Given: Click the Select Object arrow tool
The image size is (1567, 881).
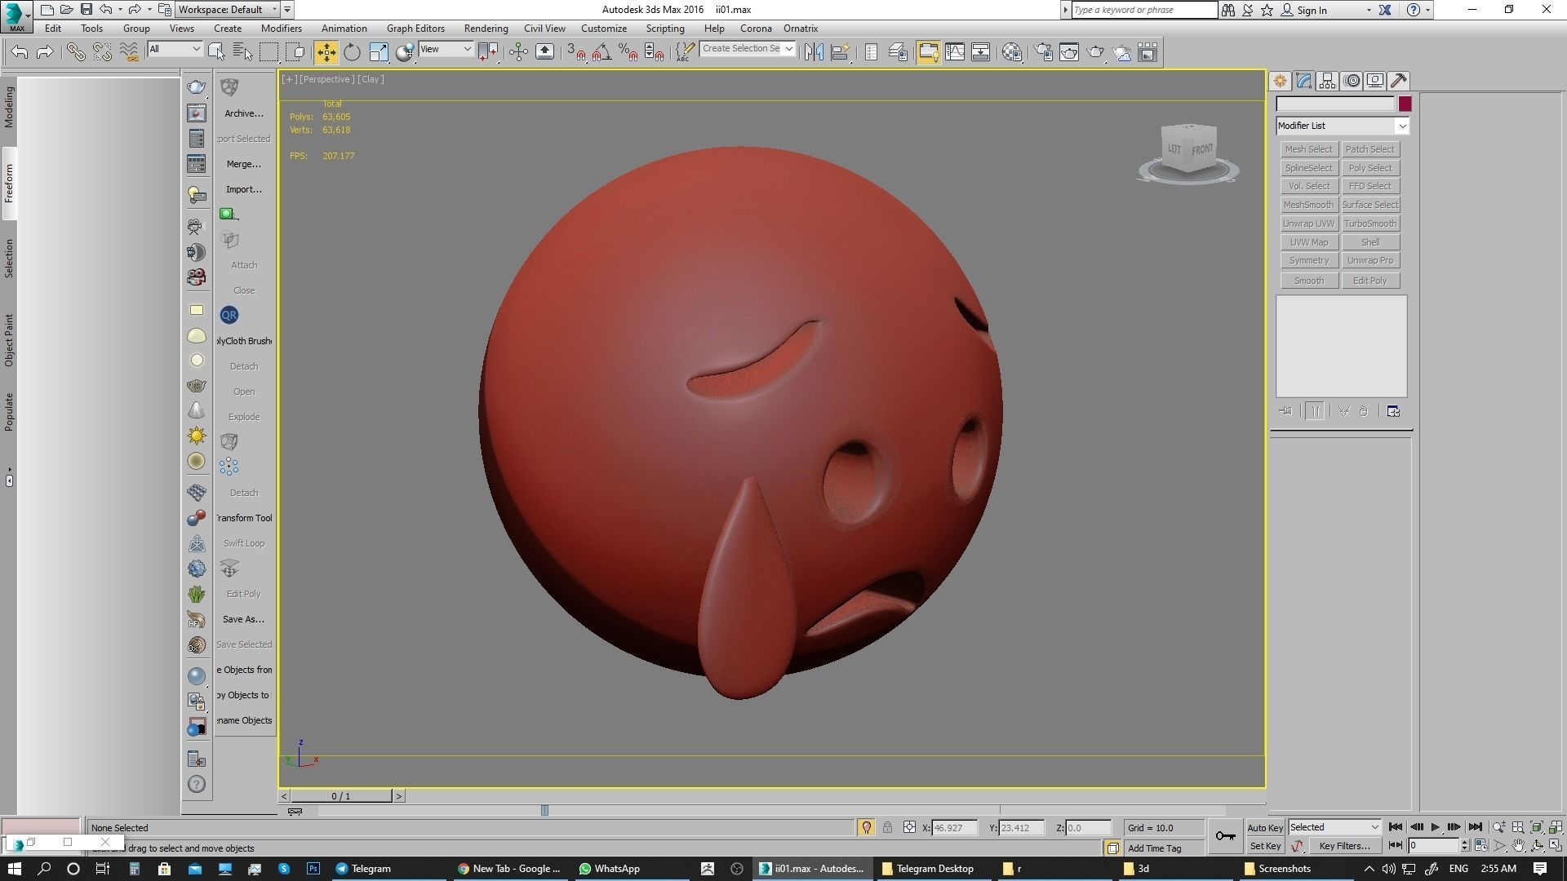Looking at the screenshot, I should (x=216, y=52).
